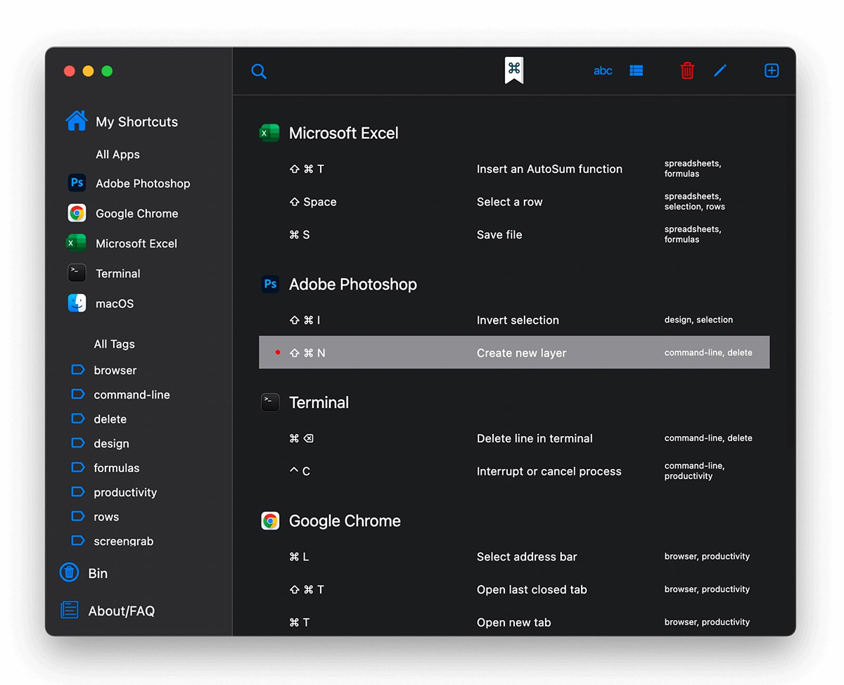Edit selected shortcut with pencil icon
Viewport: 844px width, 685px height.
tap(720, 70)
